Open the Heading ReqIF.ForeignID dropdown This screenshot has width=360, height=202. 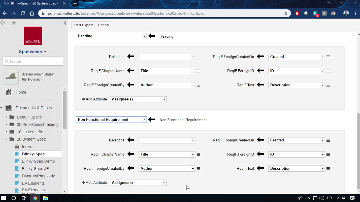(x=296, y=71)
